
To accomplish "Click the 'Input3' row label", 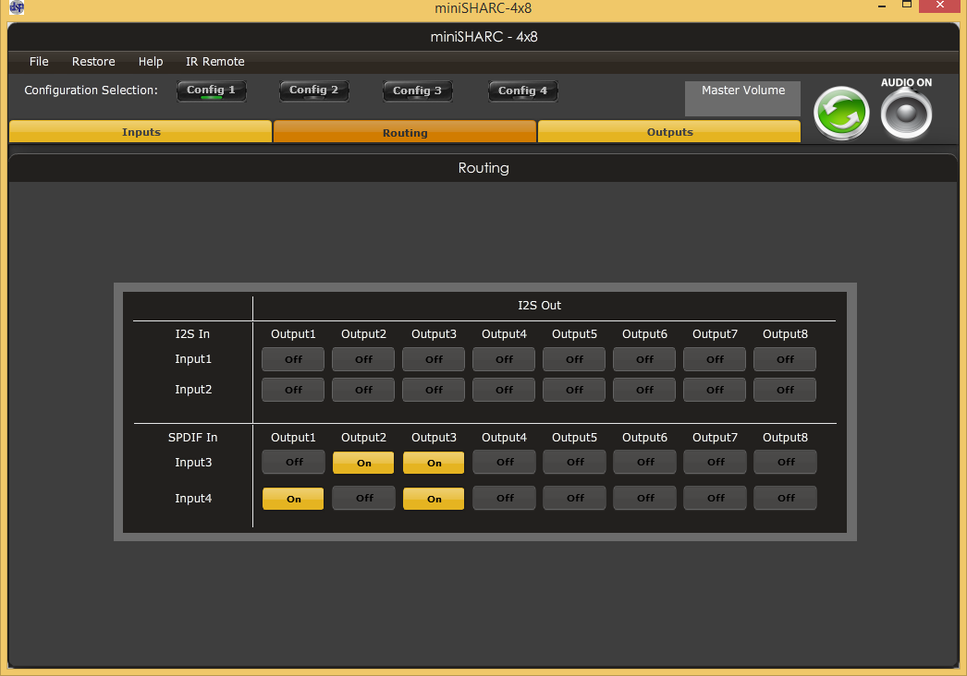I will pos(193,462).
